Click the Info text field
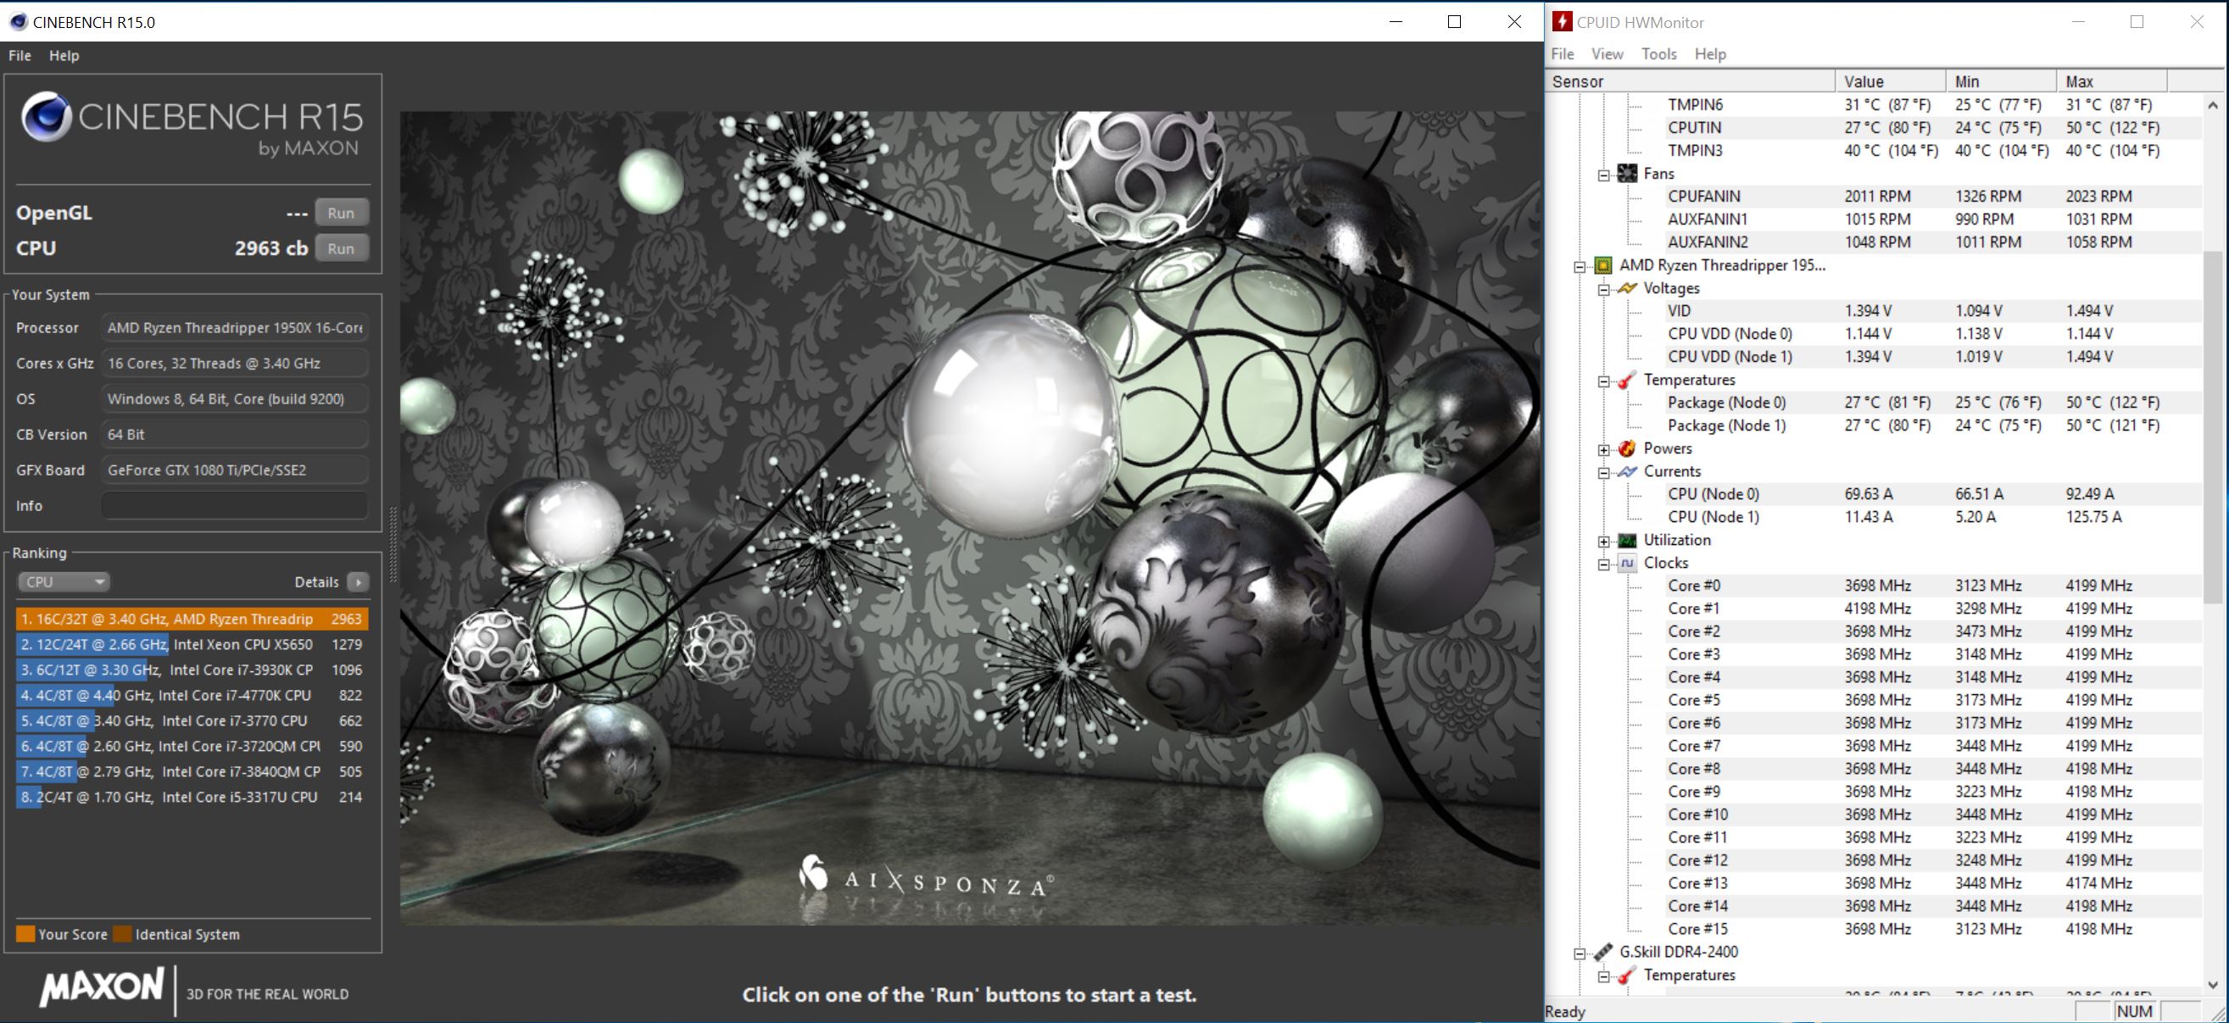 coord(235,505)
